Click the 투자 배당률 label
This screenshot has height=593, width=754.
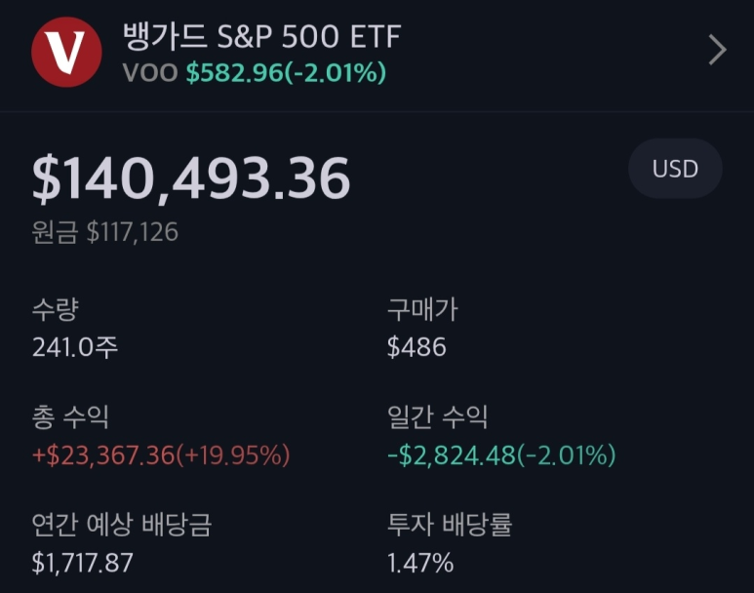pos(450,525)
